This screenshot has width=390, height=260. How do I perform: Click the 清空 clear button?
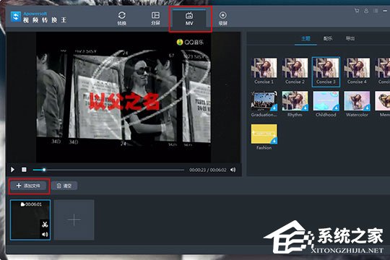point(64,186)
